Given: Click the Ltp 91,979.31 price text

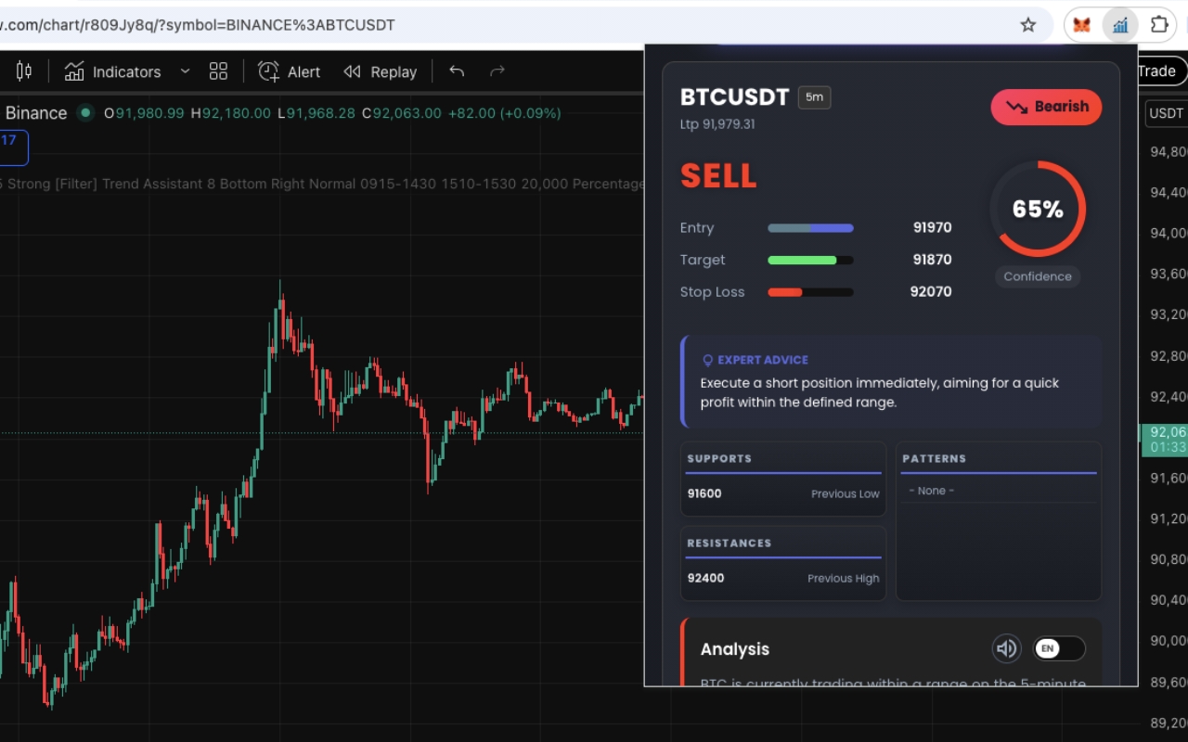Looking at the screenshot, I should tap(717, 124).
